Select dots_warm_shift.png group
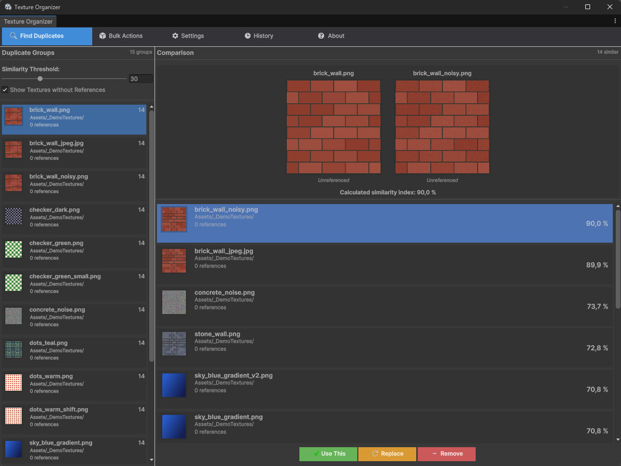The width and height of the screenshot is (621, 466). (x=74, y=419)
